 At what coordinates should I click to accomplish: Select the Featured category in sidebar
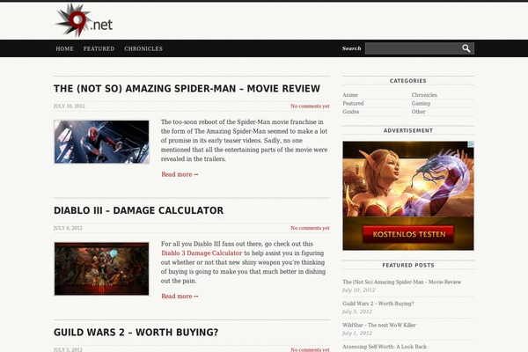pos(353,104)
